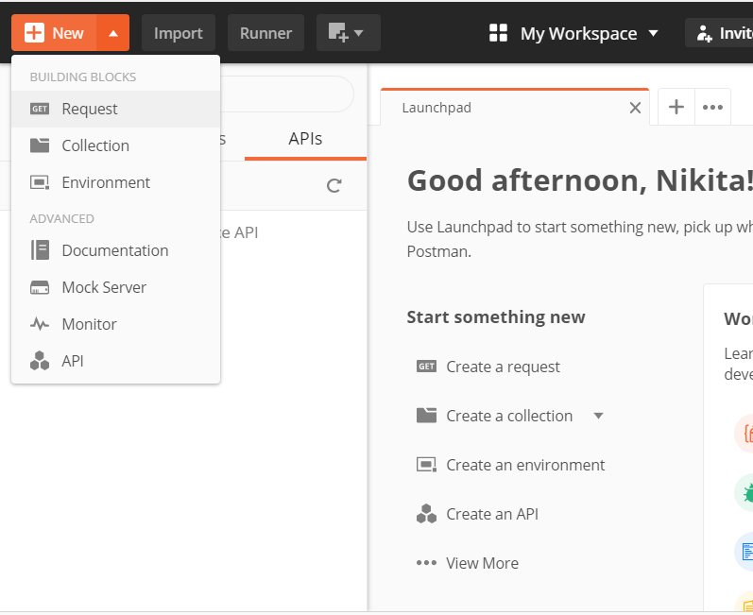The width and height of the screenshot is (753, 615).
Task: Choose API from the New menu
Action: click(x=115, y=361)
